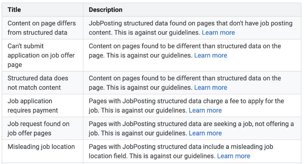Select Structured data does not match content cell
304x164 pixels.
coord(42,83)
